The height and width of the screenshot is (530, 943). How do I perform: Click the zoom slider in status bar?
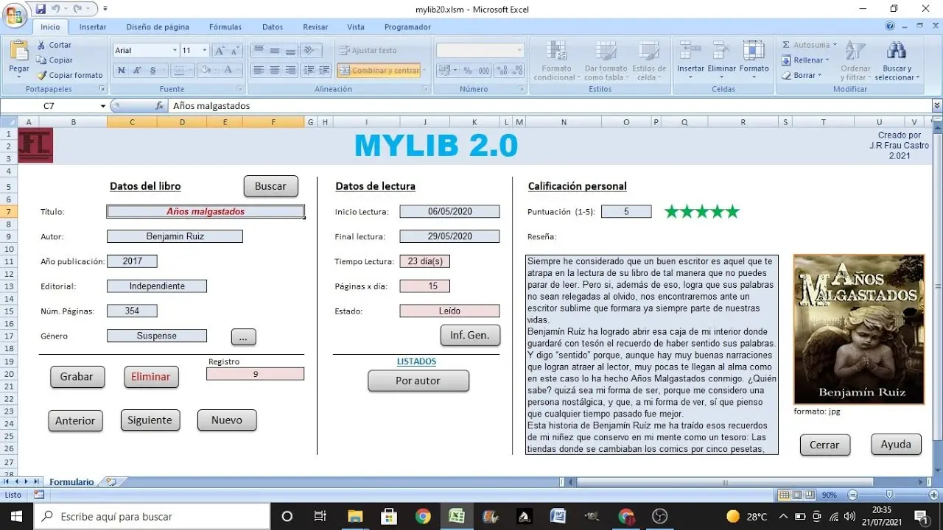[889, 495]
